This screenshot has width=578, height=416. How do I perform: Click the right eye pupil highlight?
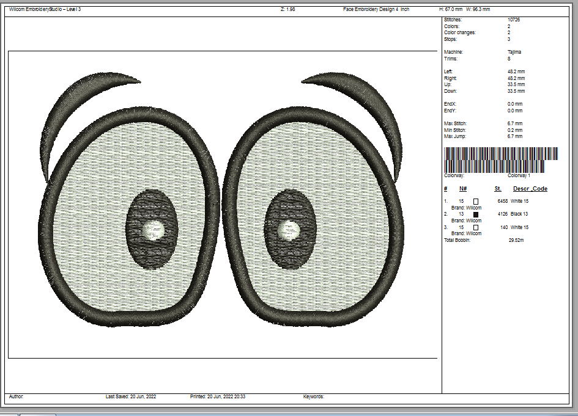pyautogui.click(x=289, y=230)
